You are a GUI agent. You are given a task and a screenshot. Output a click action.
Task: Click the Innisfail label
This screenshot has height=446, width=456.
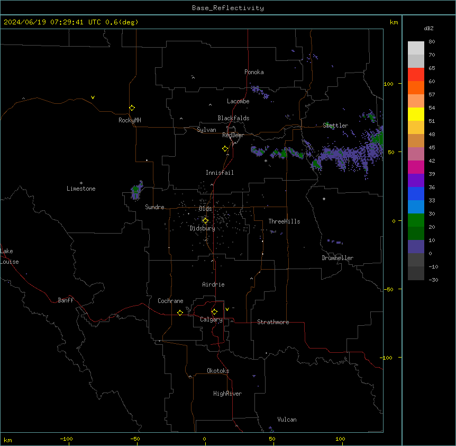[220, 173]
